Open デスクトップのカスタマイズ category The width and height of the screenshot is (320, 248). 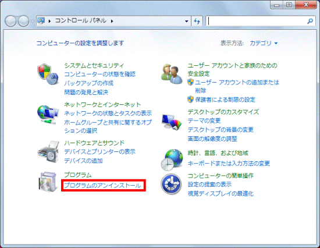(x=223, y=112)
